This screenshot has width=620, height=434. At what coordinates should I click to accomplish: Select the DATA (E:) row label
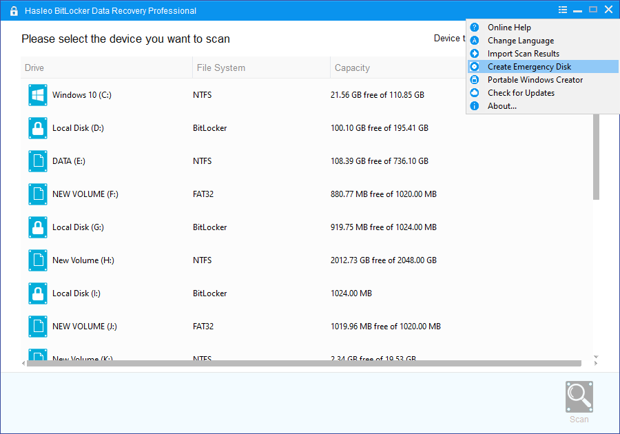69,161
